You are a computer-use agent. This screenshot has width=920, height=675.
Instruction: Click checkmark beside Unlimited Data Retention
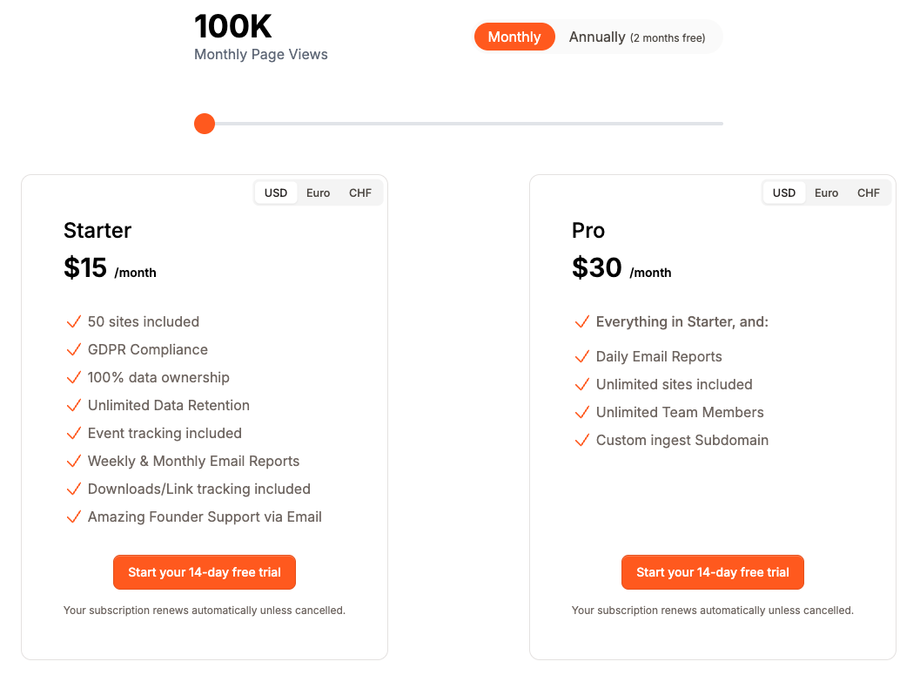74,406
